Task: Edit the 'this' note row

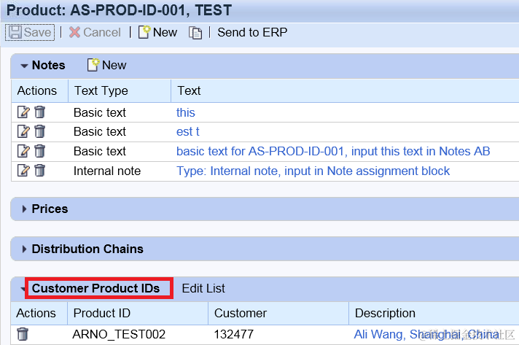Action: pos(23,112)
